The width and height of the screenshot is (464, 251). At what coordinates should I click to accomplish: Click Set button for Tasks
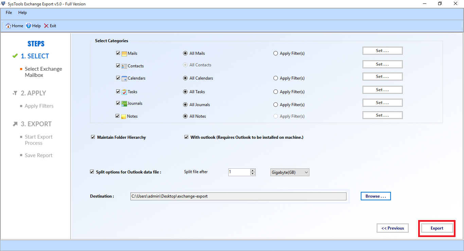[382, 90]
